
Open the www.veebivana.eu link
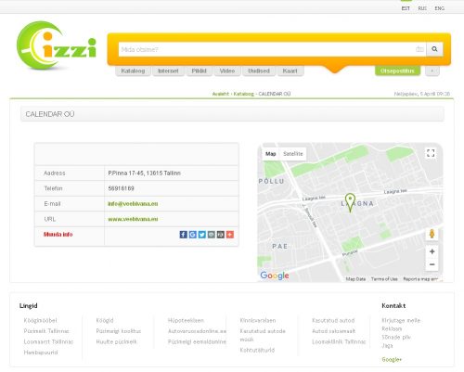133,219
